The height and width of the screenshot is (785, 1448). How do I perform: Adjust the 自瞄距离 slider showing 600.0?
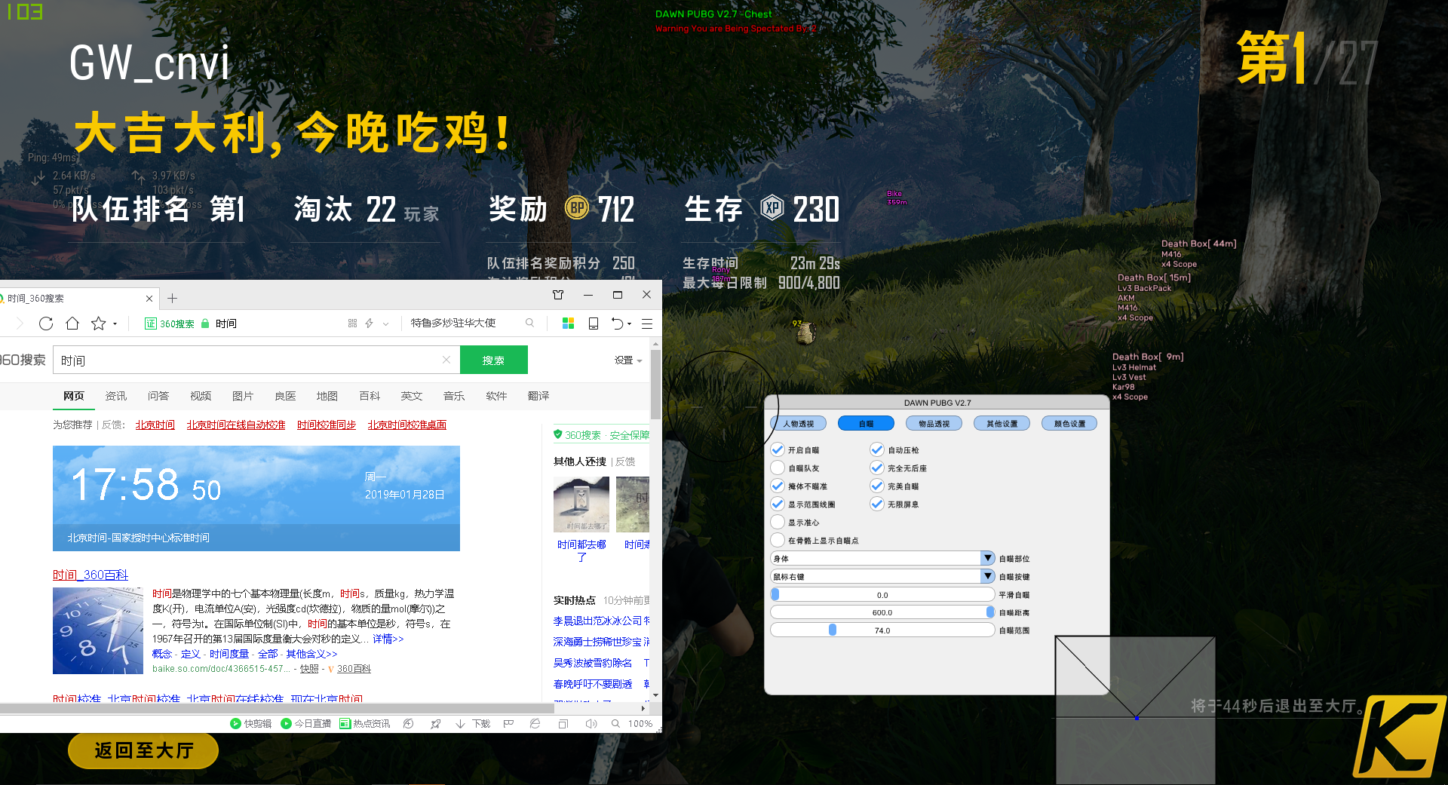point(882,612)
